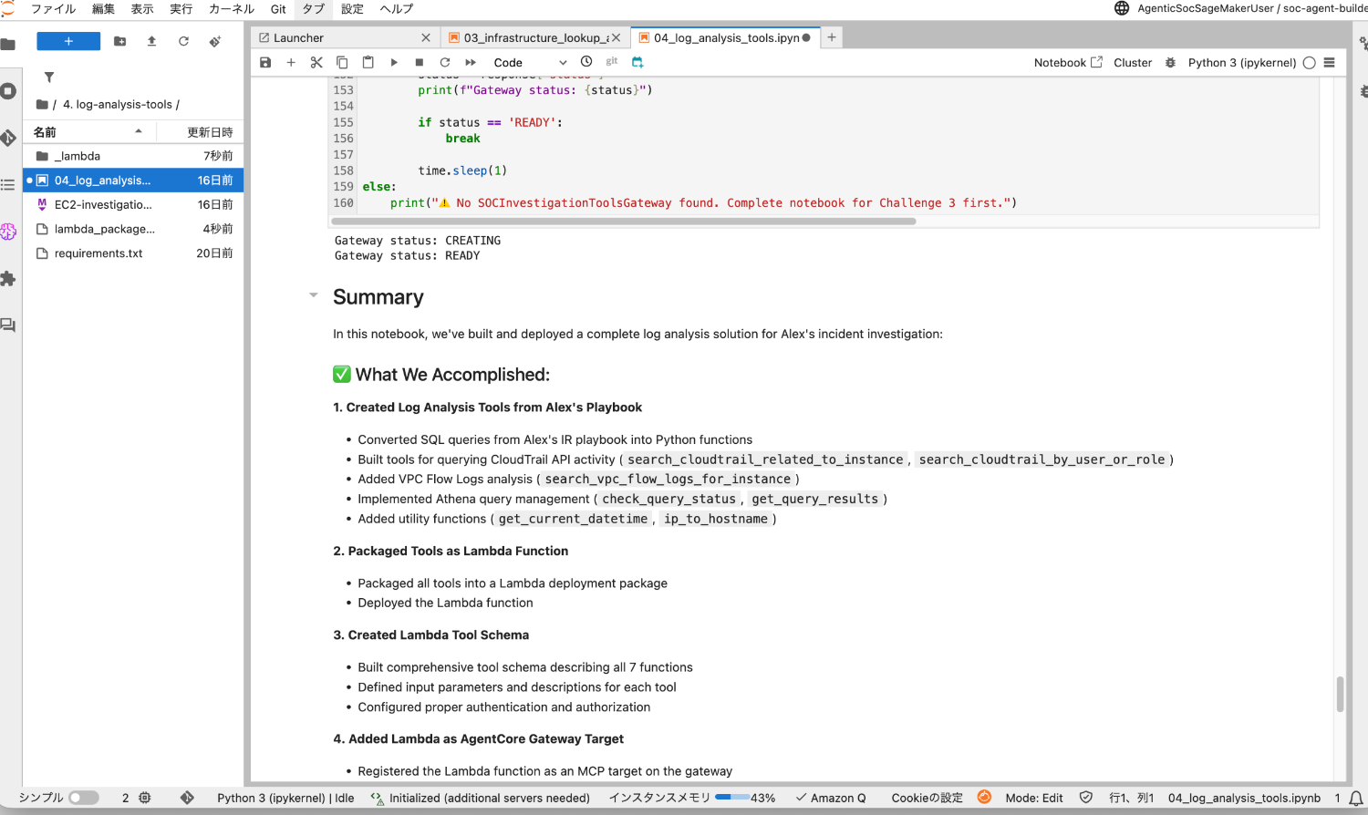Open the Code cell type dropdown
1368x815 pixels.
point(530,63)
